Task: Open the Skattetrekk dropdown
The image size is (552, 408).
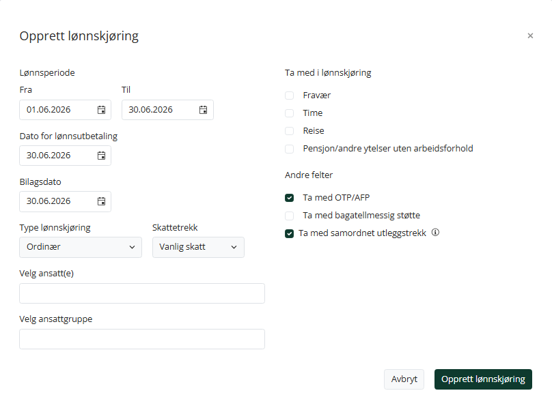Action: tap(198, 247)
